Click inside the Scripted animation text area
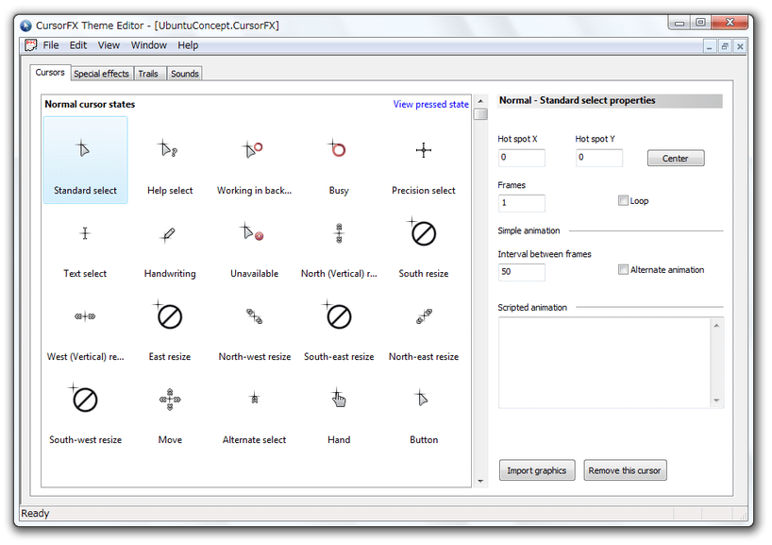Image resolution: width=772 pixels, height=545 pixels. coord(605,363)
